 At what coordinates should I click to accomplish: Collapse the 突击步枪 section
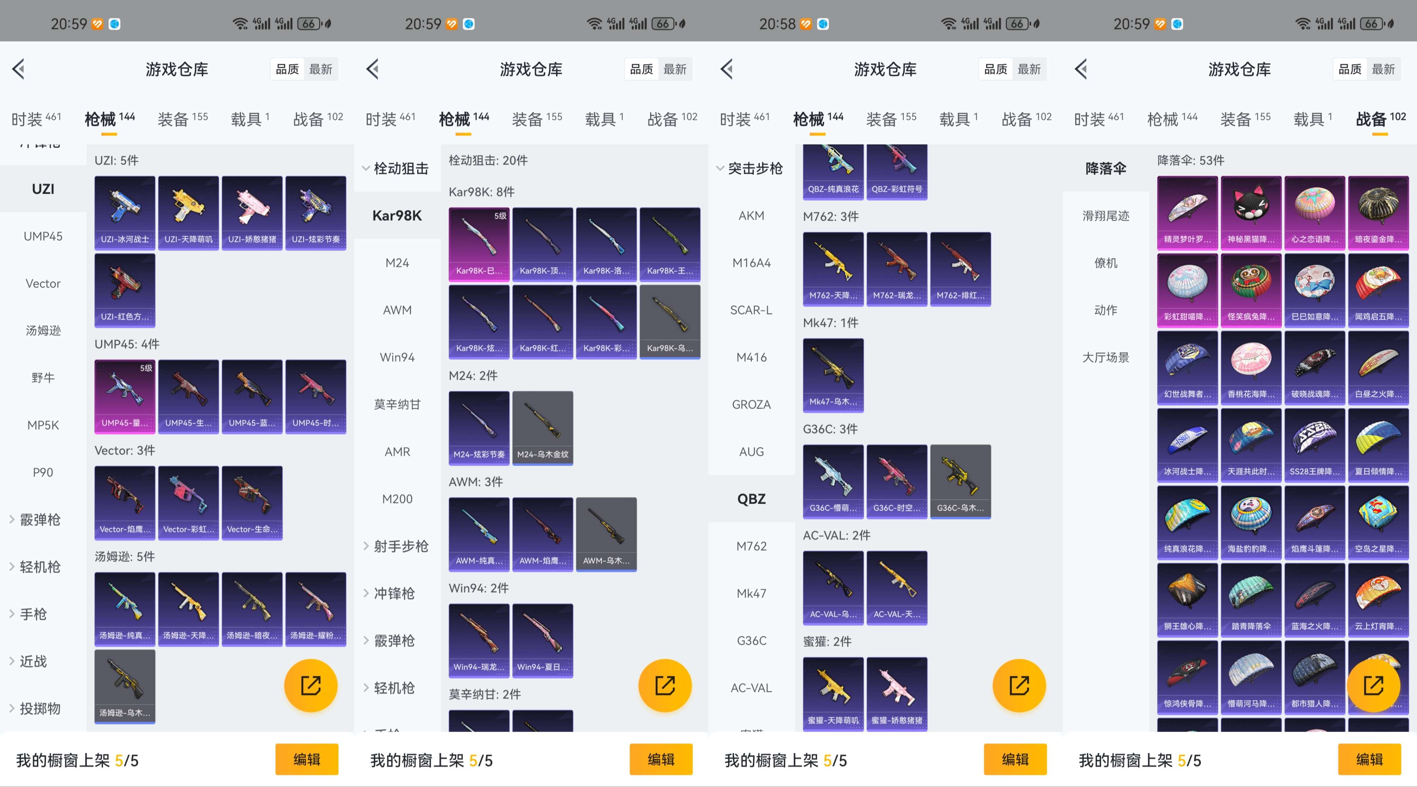coord(751,169)
